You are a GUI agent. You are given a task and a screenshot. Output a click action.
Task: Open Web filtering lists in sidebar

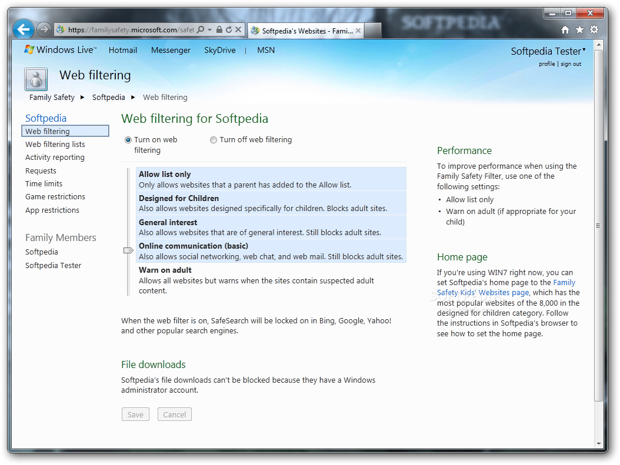point(55,144)
